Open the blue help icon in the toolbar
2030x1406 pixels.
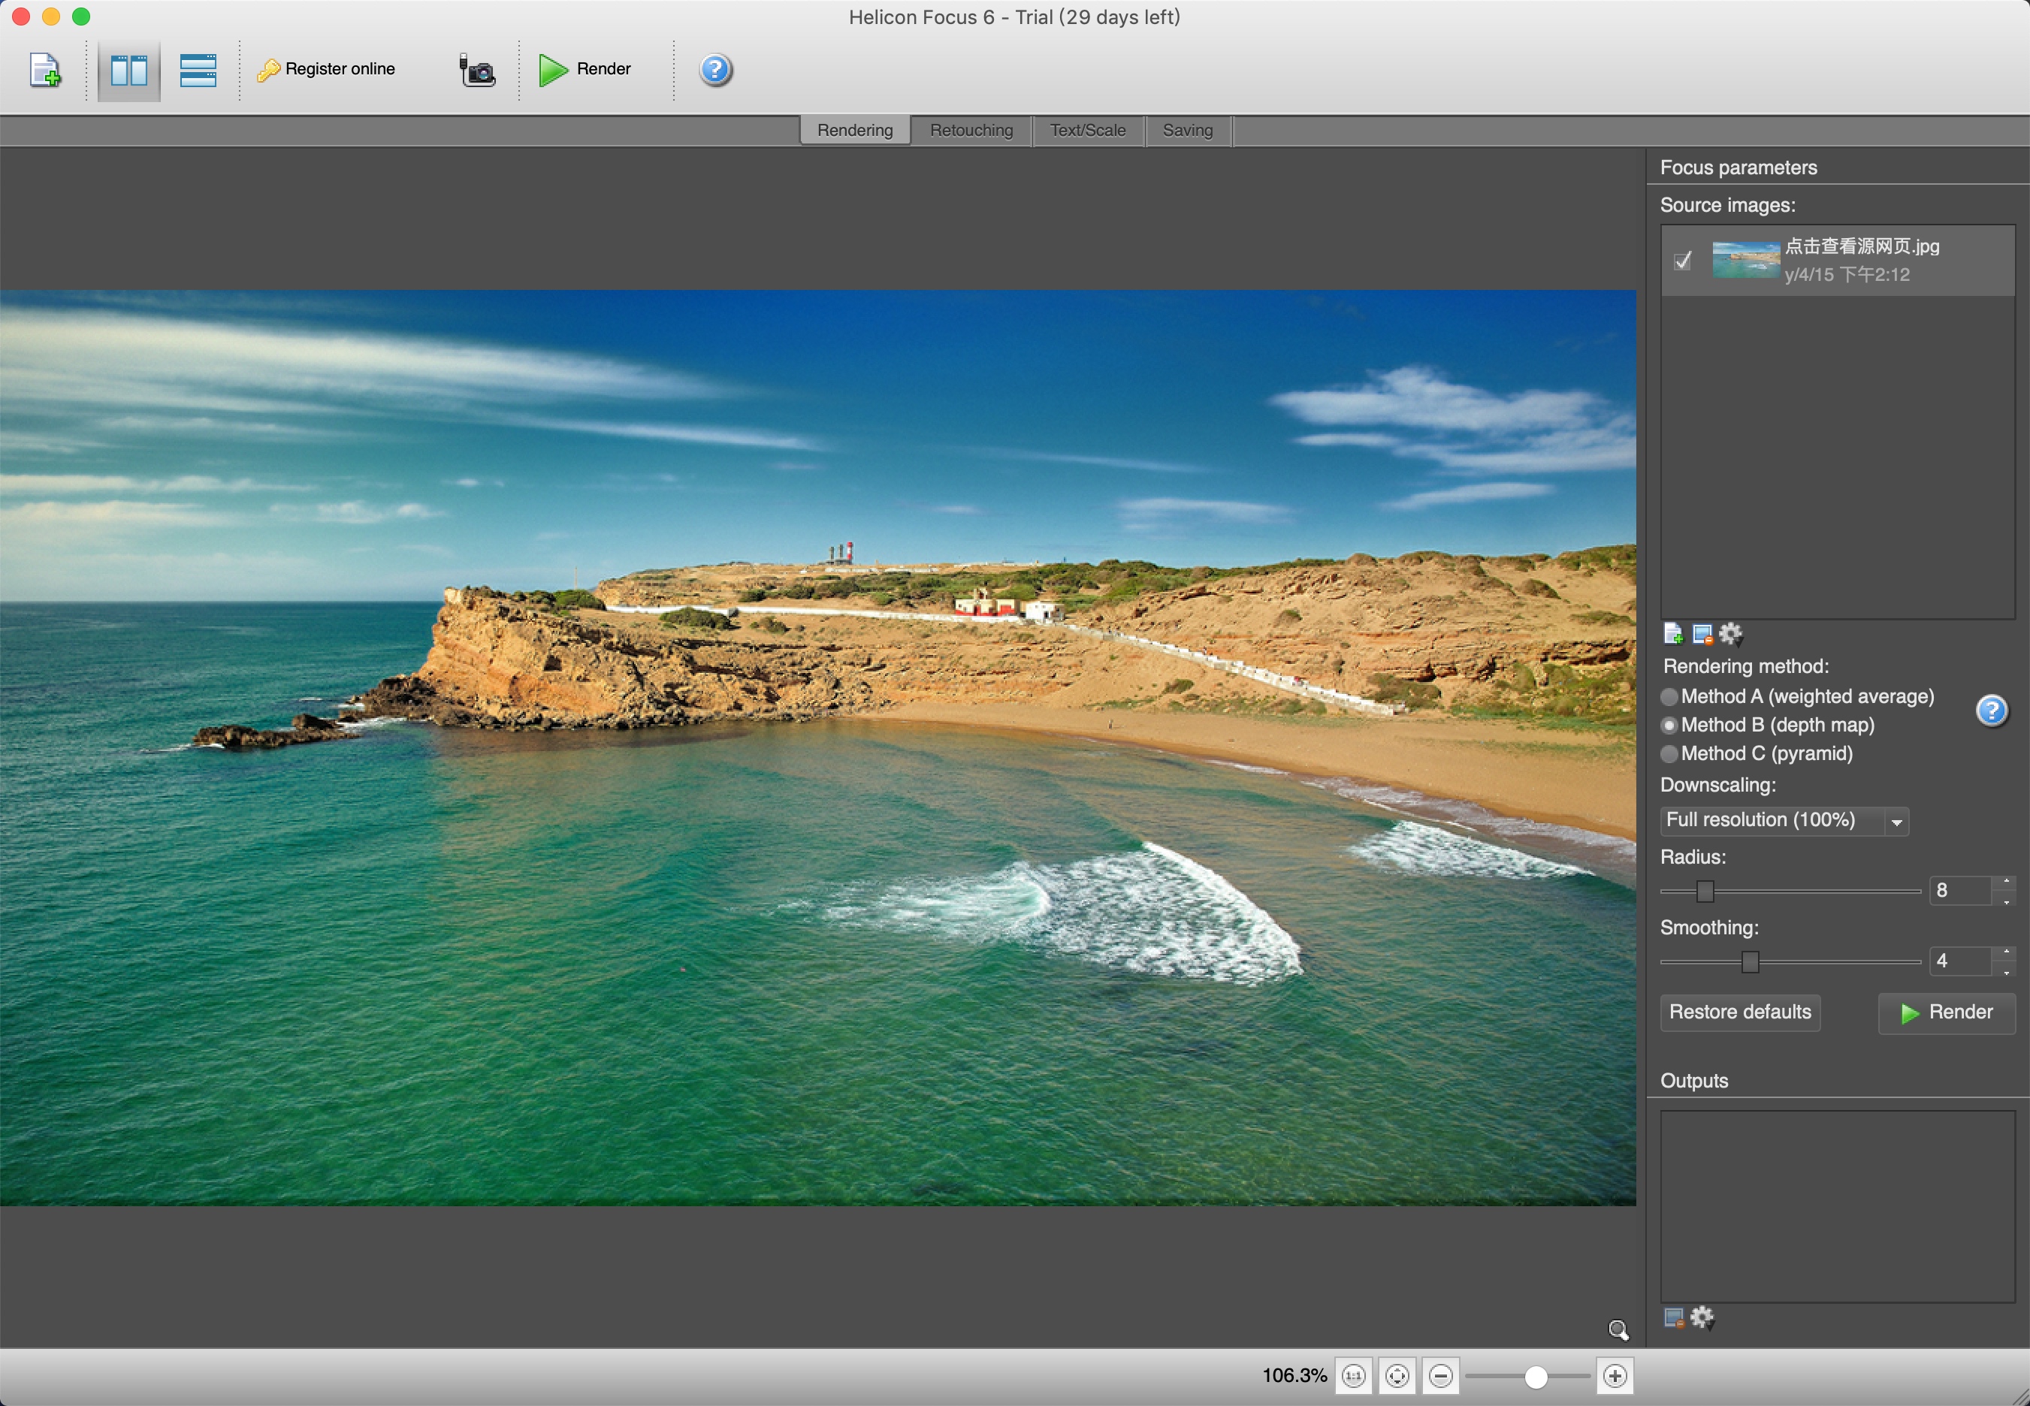tap(715, 70)
